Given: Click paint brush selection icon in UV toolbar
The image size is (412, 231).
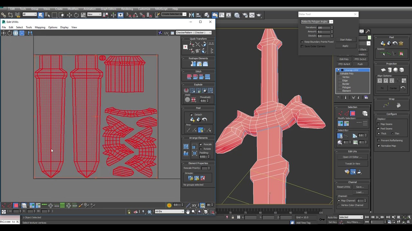Looking at the screenshot, I should 81,205.
